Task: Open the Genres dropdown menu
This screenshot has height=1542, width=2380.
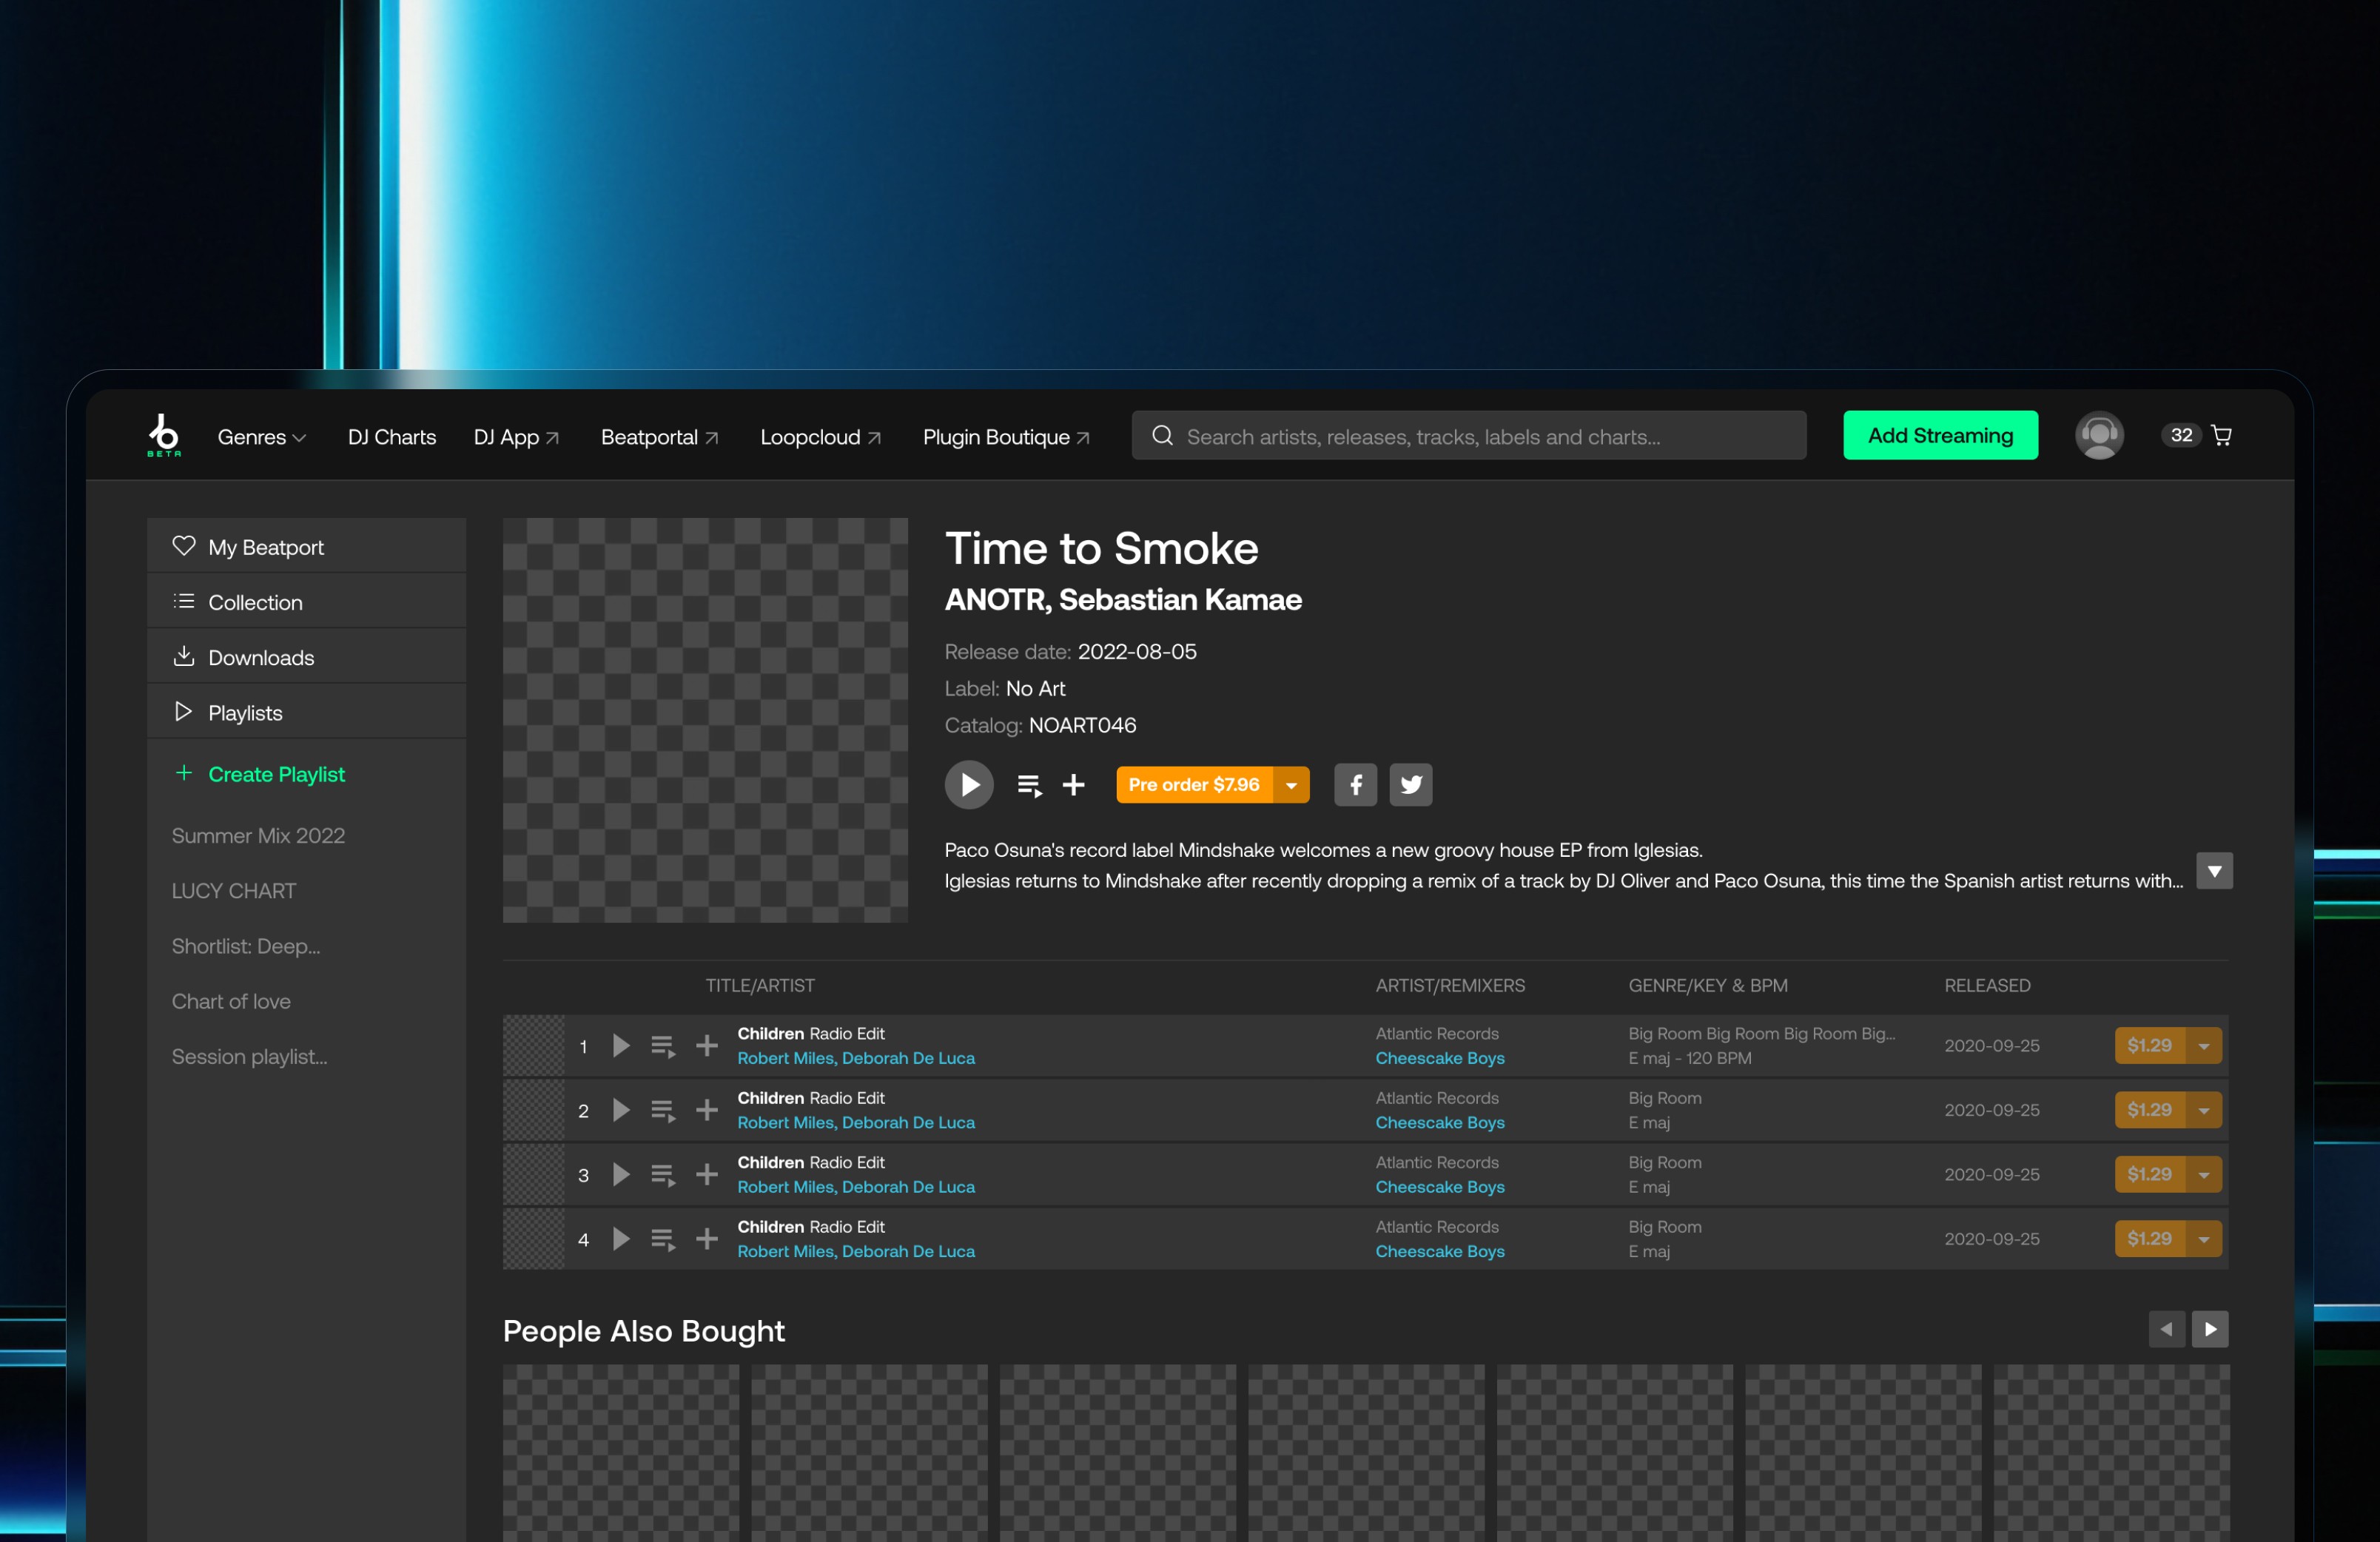Action: coord(262,437)
